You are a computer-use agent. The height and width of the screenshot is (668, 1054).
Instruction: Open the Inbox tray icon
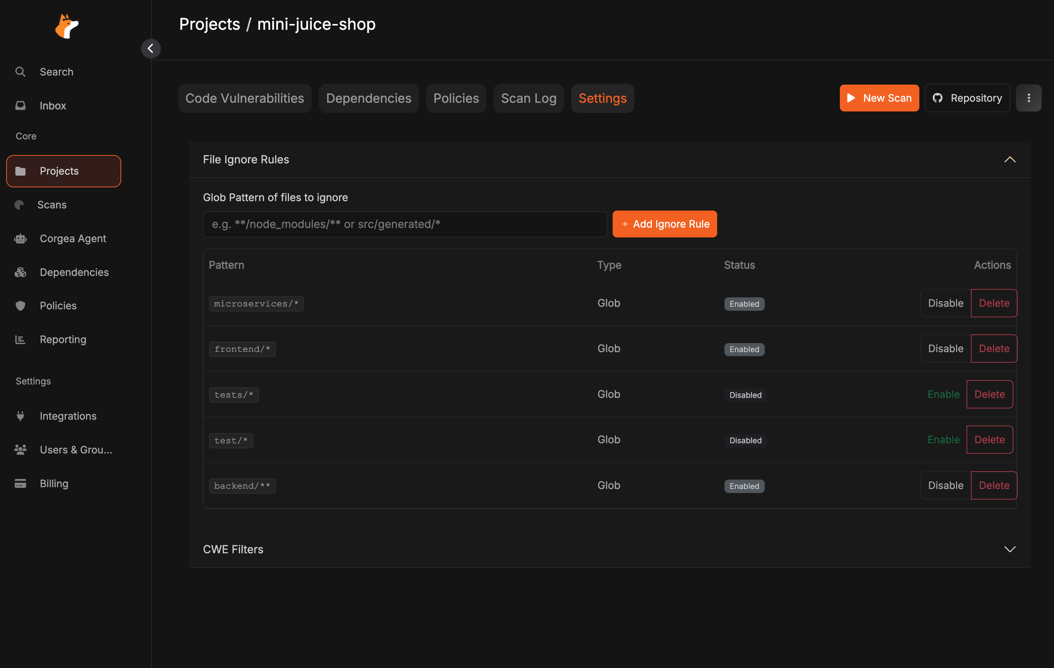click(20, 106)
